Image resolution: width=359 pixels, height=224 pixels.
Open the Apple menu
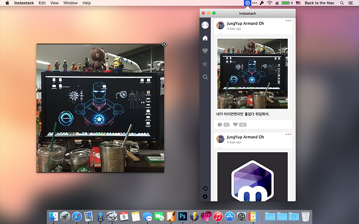pos(7,3)
